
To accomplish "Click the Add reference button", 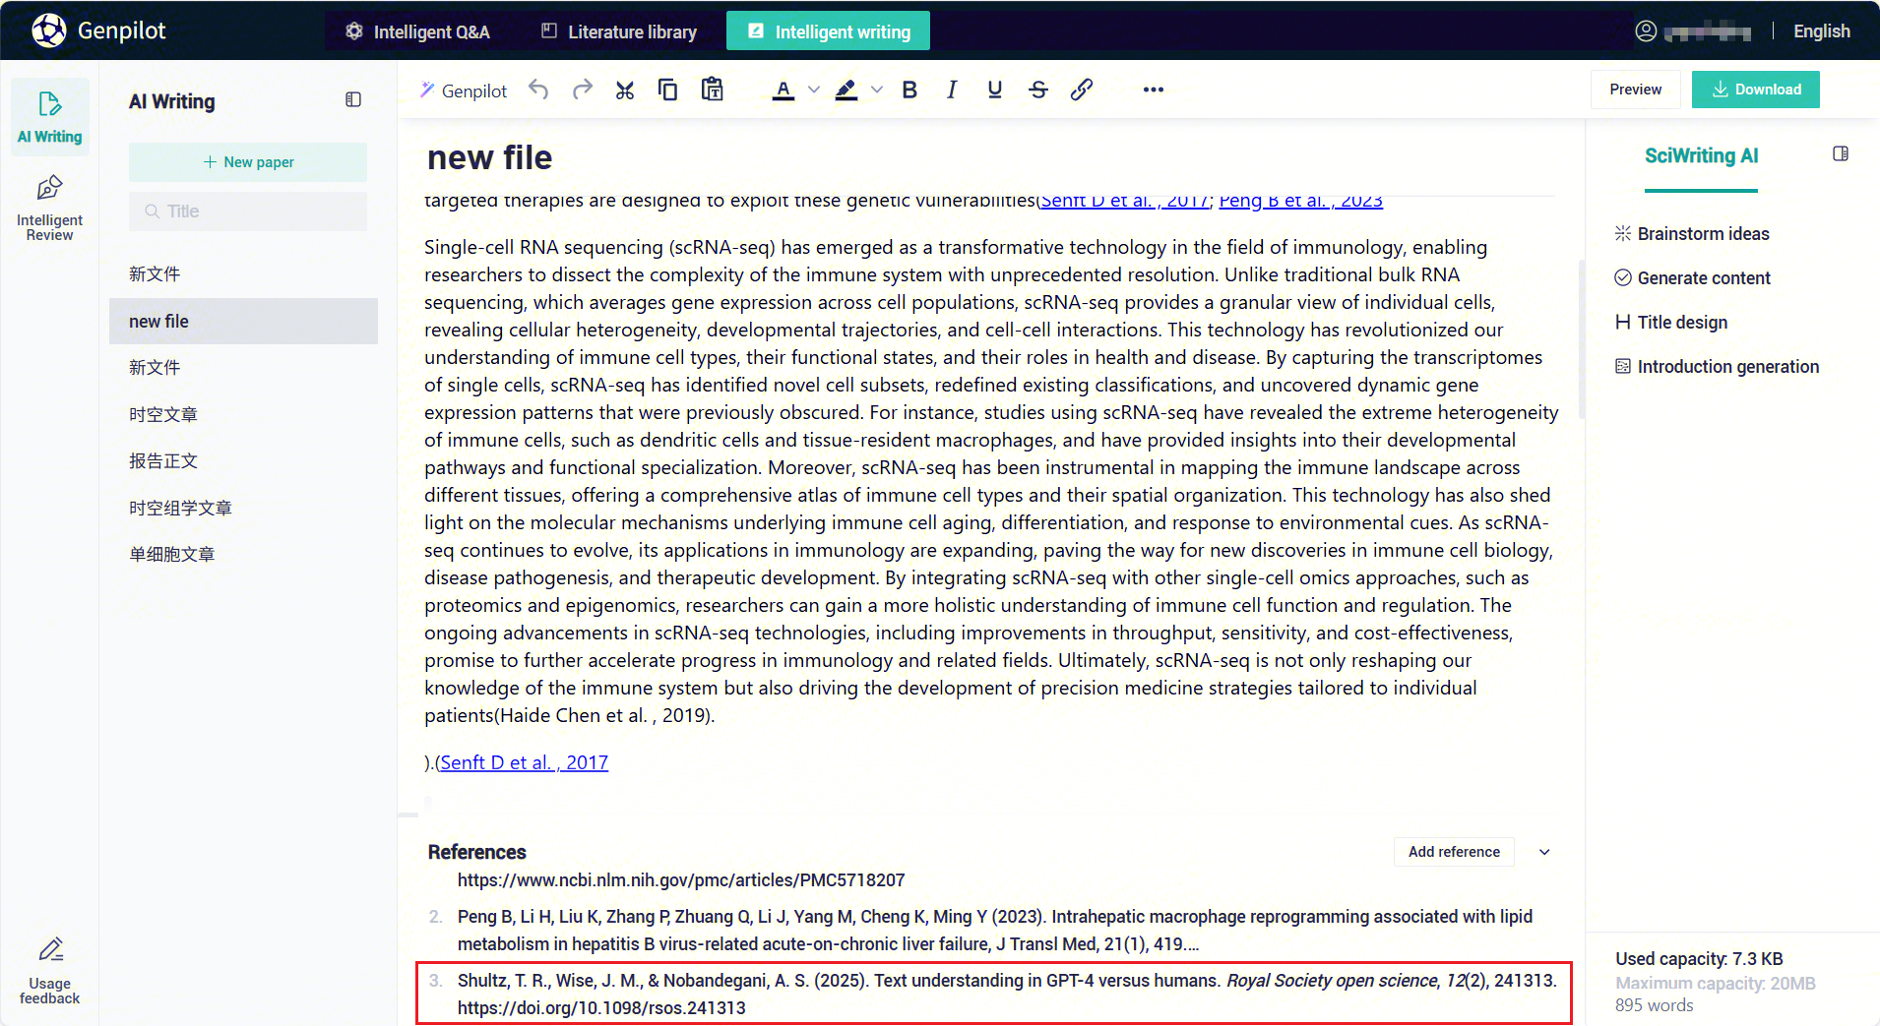I will pos(1454,852).
